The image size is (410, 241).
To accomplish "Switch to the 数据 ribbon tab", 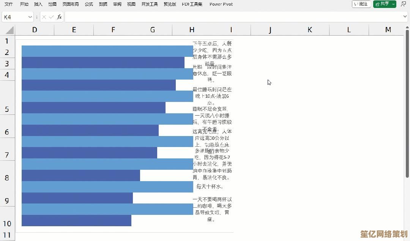I will (102, 4).
